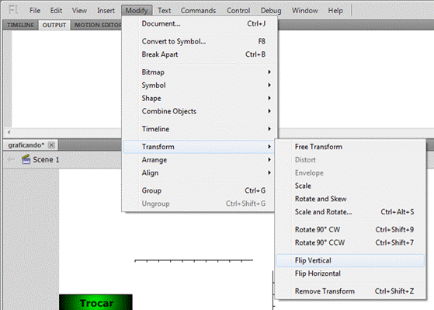Click the Scene 1 clapperboard icon
This screenshot has height=310, width=434.
(26, 159)
